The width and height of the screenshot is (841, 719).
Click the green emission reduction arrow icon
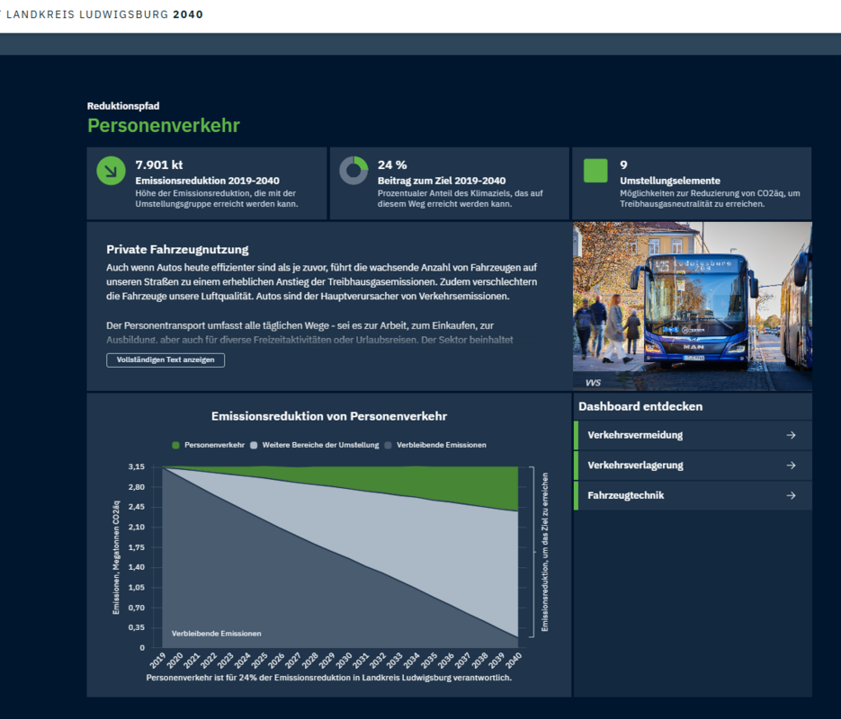pyautogui.click(x=111, y=170)
